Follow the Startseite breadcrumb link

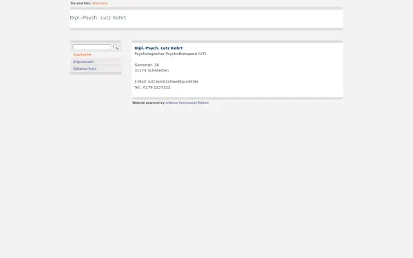click(x=100, y=3)
